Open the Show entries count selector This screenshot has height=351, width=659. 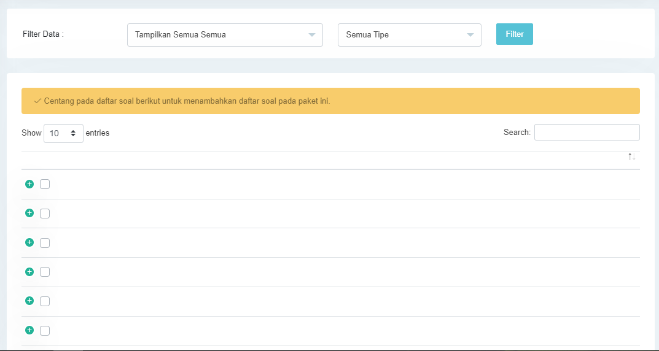point(63,133)
